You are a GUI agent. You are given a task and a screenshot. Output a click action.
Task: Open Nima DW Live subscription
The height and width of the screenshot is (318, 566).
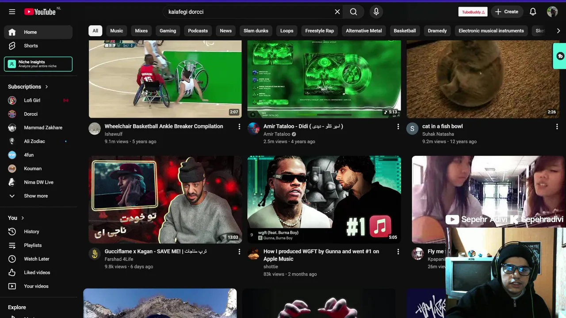(38, 182)
